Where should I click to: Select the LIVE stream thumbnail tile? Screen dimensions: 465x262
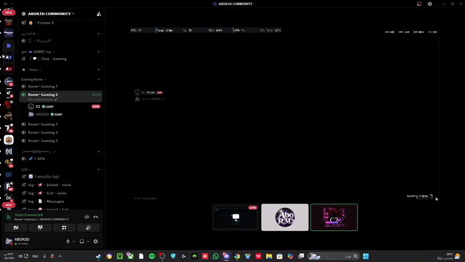236,218
